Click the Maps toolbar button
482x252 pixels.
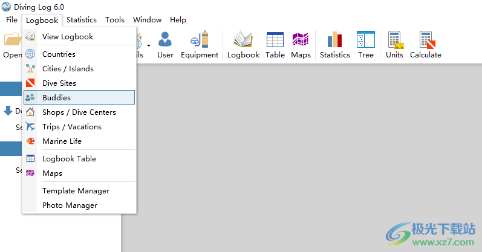point(301,45)
